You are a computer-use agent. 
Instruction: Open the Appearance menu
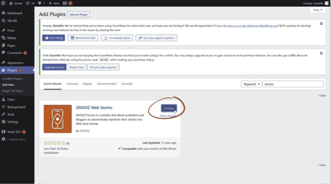(x=15, y=63)
